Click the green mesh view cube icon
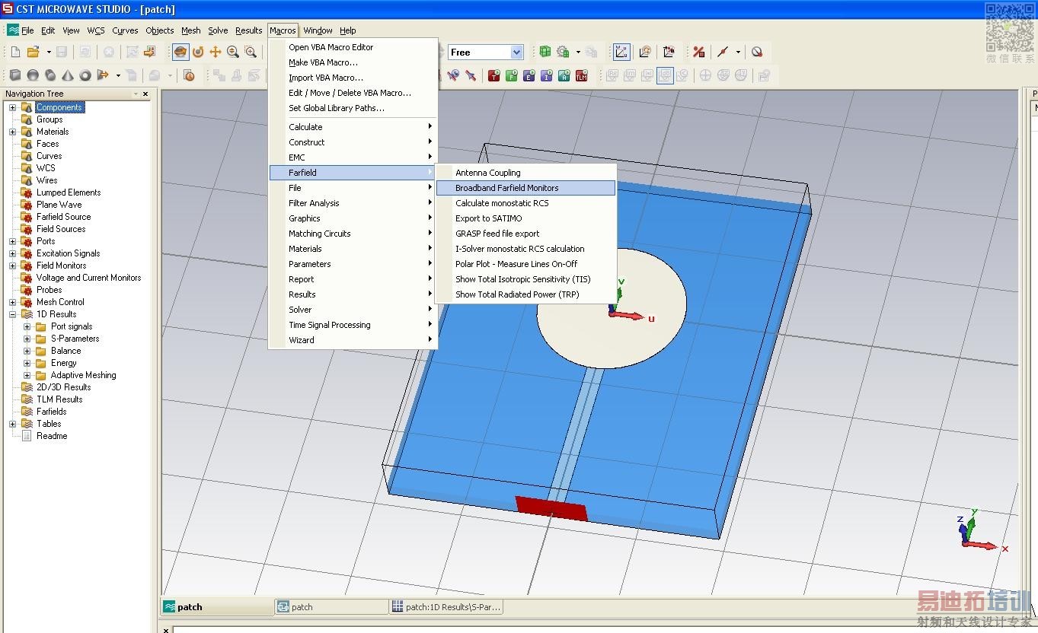1038x633 pixels. click(x=545, y=52)
